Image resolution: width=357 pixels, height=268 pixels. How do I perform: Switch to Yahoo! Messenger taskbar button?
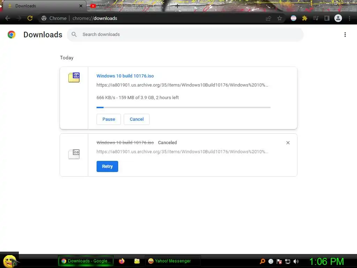173,261
